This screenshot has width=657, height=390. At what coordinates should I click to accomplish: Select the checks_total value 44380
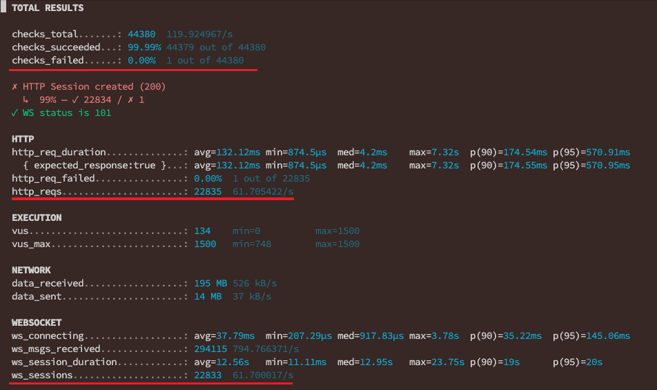[141, 35]
